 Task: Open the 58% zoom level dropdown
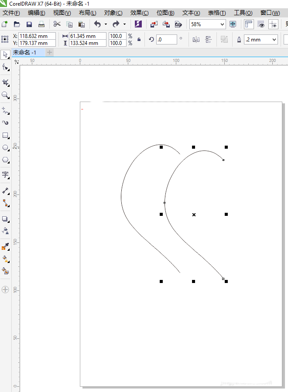222,24
